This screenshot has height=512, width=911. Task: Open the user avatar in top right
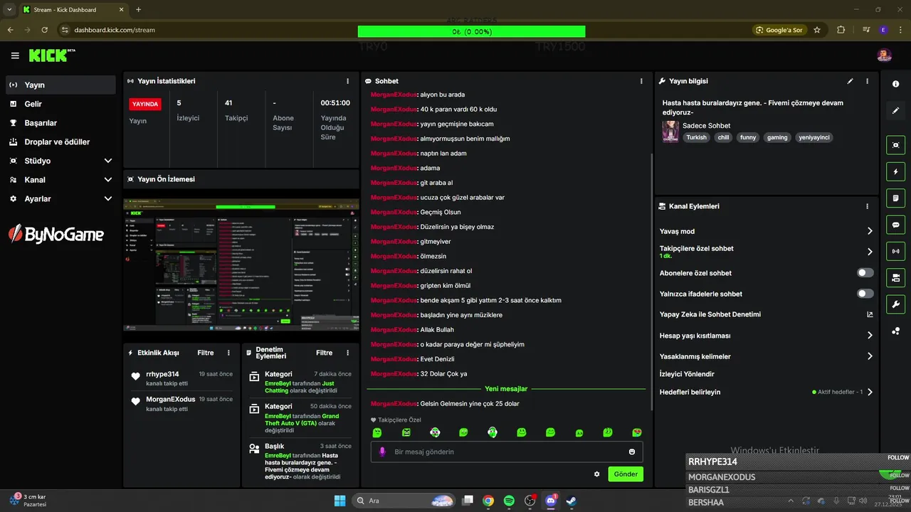point(884,55)
